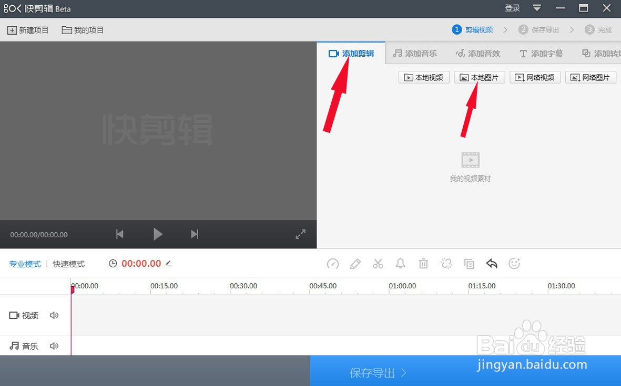Click the bell marker icon

[400, 264]
